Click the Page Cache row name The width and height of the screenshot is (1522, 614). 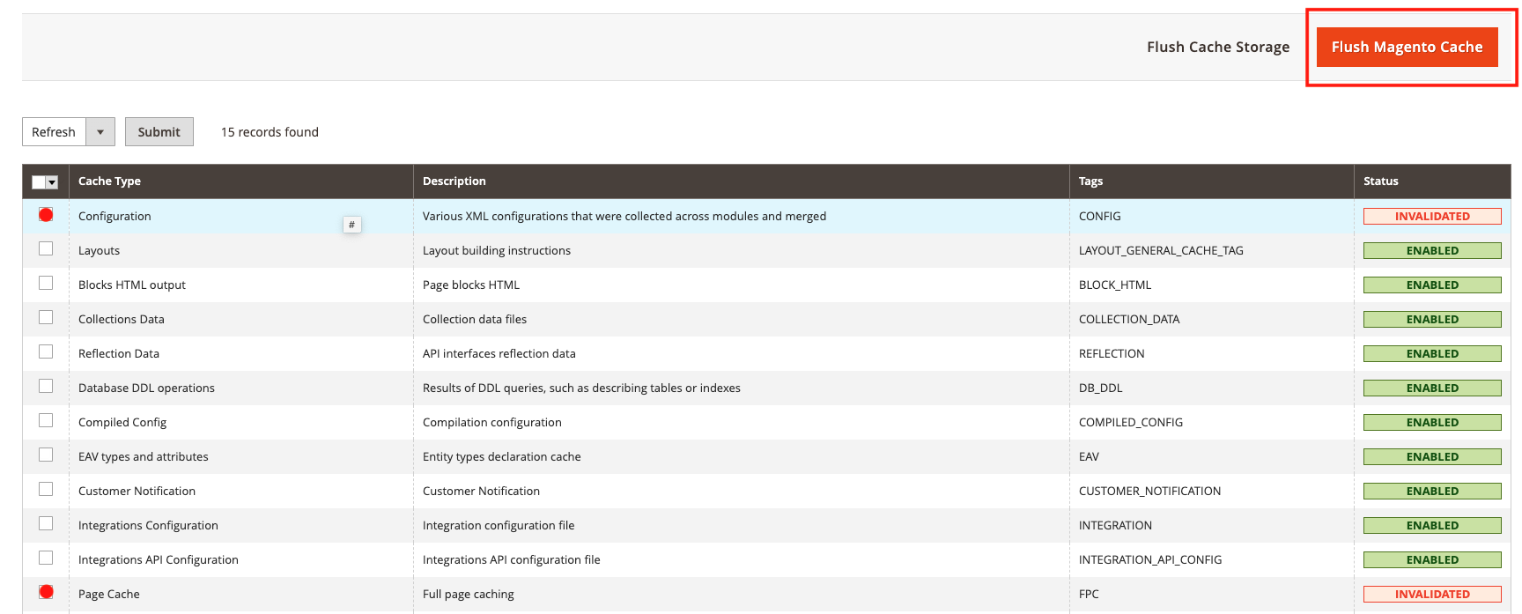pyautogui.click(x=109, y=595)
